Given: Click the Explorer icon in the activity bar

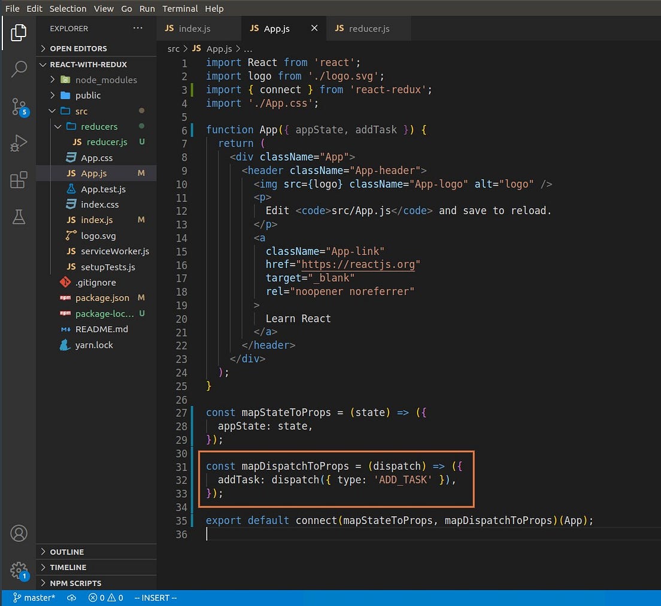Looking at the screenshot, I should pyautogui.click(x=19, y=34).
